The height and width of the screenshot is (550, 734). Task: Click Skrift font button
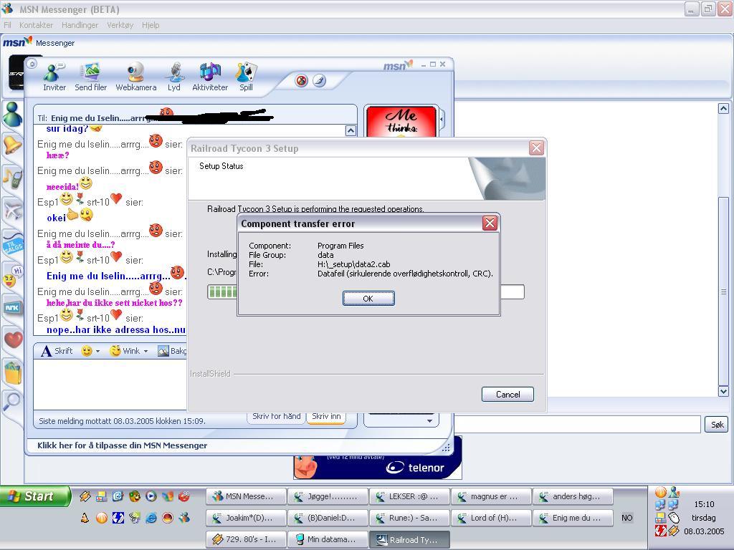tap(57, 351)
